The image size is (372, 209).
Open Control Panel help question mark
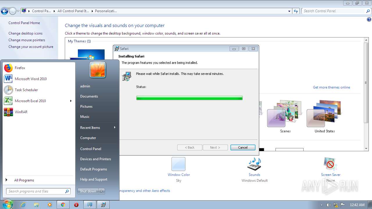pos(369,20)
